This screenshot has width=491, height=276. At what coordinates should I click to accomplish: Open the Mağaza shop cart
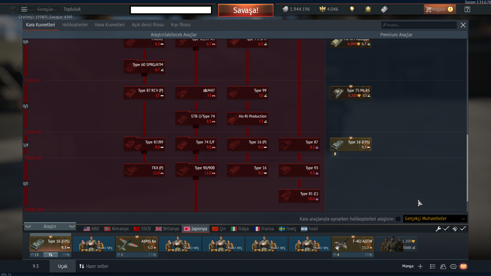pos(440,9)
